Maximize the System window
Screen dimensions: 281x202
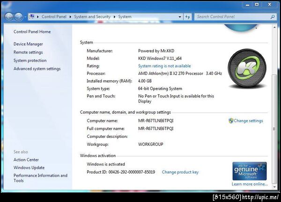coord(257,5)
